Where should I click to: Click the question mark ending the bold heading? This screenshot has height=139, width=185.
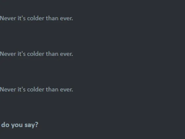click(37, 125)
